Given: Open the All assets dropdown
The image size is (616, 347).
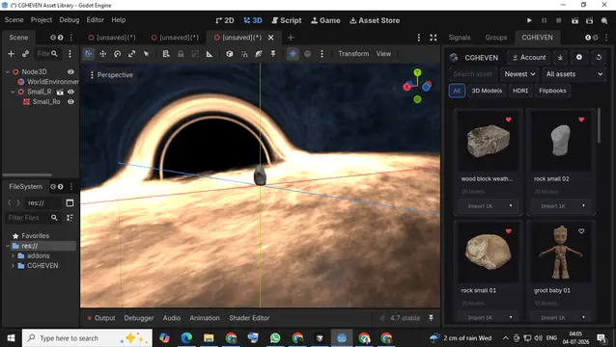Looking at the screenshot, I should click(x=574, y=73).
